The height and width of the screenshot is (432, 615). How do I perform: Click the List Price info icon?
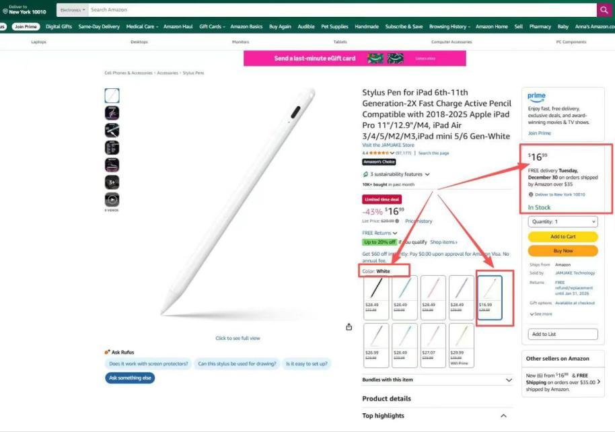coord(397,221)
